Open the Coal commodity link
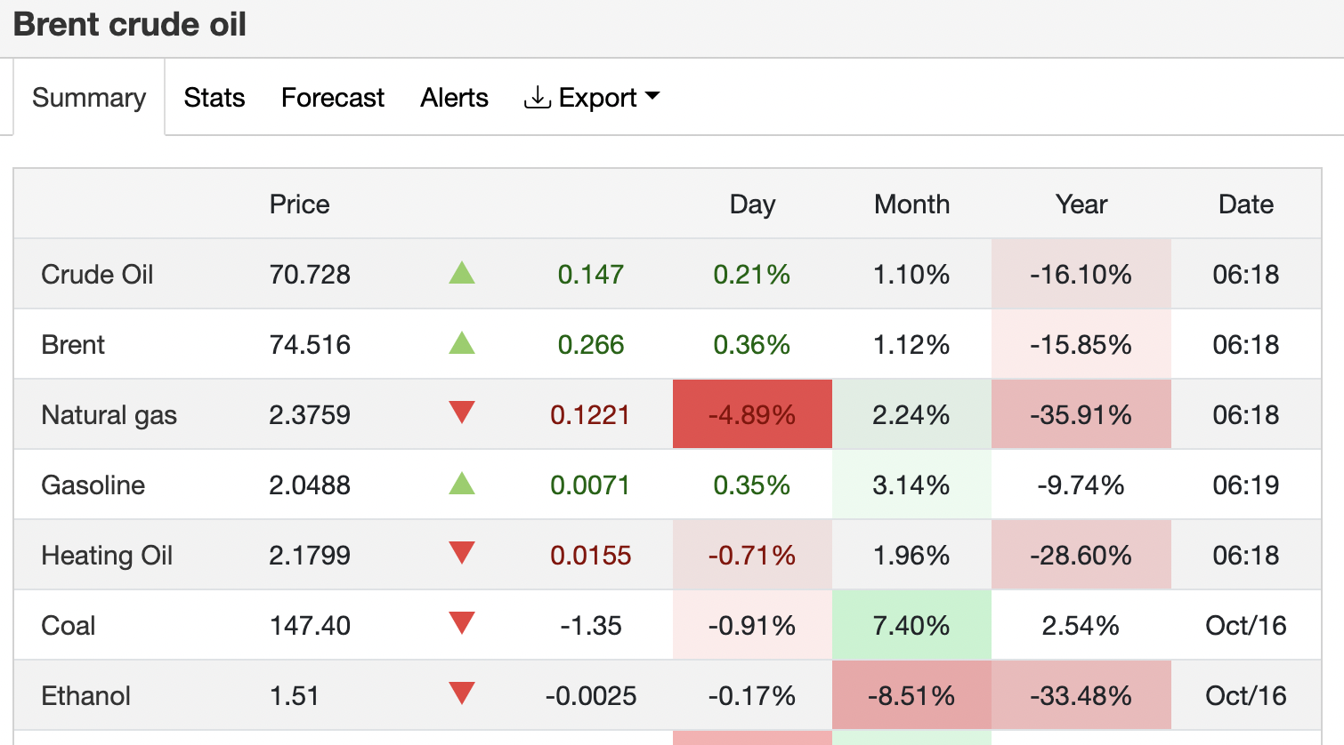Image resolution: width=1344 pixels, height=745 pixels. pyautogui.click(x=68, y=625)
